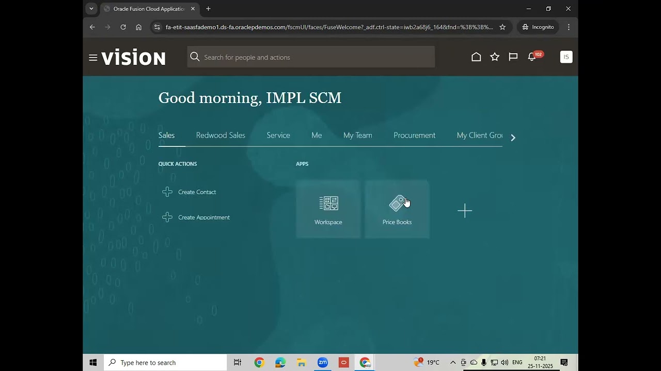Image resolution: width=661 pixels, height=371 pixels.
Task: Open File Explorer from taskbar
Action: click(x=302, y=363)
